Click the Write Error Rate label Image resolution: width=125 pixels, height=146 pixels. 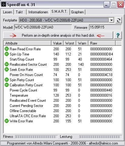(21, 121)
